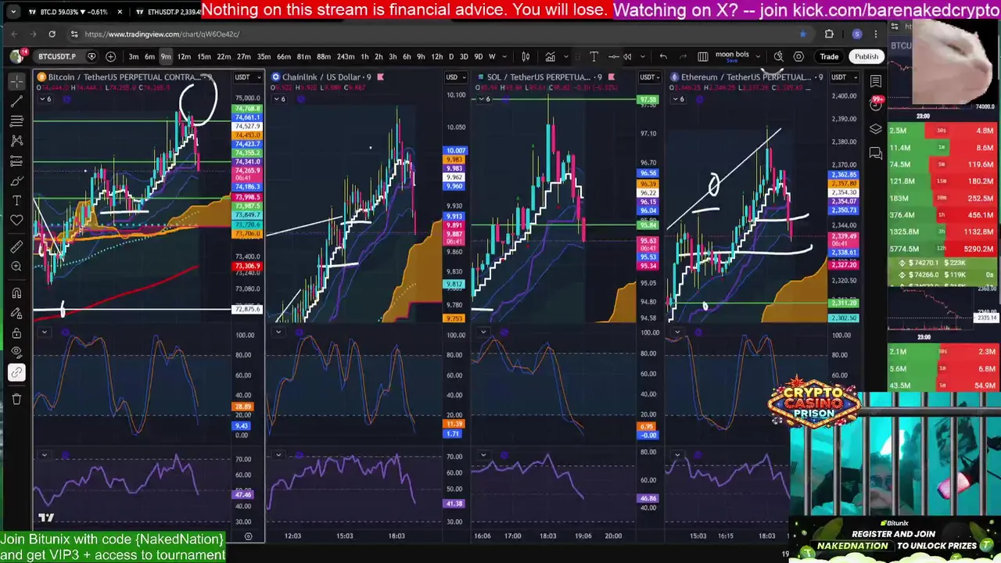Open the heart icons tool
1001x563 pixels.
pyautogui.click(x=16, y=221)
